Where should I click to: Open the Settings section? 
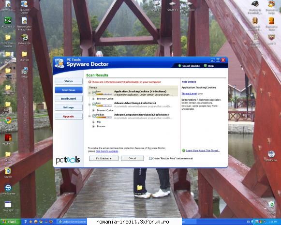[69, 107]
